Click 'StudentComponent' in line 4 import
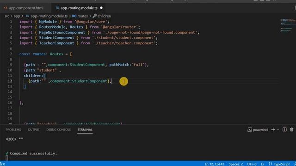This screenshot has width=296, height=166. click(56, 38)
